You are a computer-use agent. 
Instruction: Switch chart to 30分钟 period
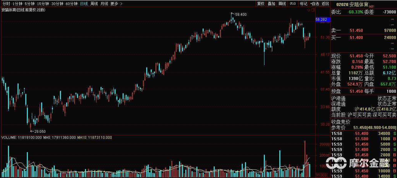(x=57, y=4)
